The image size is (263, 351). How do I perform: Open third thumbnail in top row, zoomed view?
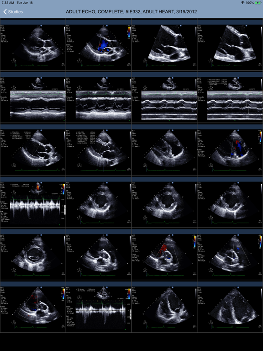click(164, 45)
